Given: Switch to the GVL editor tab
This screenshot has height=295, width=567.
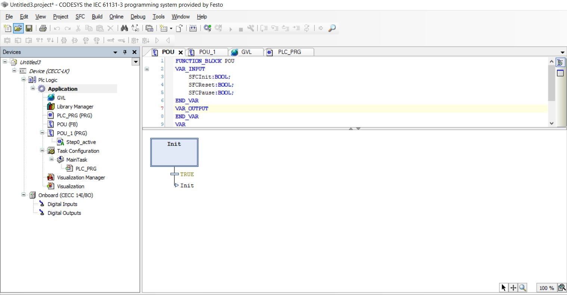Looking at the screenshot, I should tap(246, 52).
